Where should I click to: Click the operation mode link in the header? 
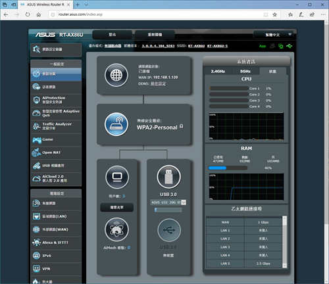[113, 46]
